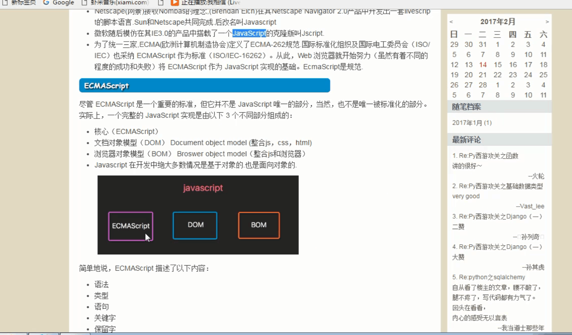Click the bullet 文档对象模型(DOM)
This screenshot has width=572, height=335.
[x=203, y=143]
